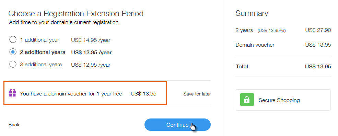The image size is (338, 136).
Task: Select the 3 additional years radio button
Action: [x=13, y=64]
